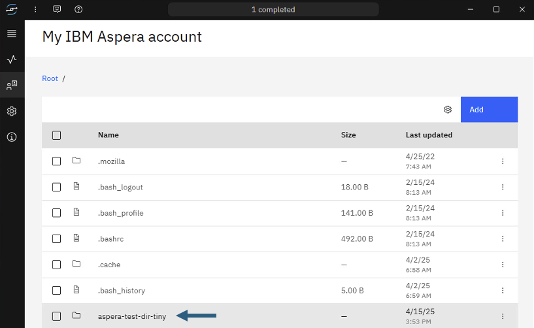Open the vertical dots app menu in title bar
The height and width of the screenshot is (328, 534).
coord(35,10)
